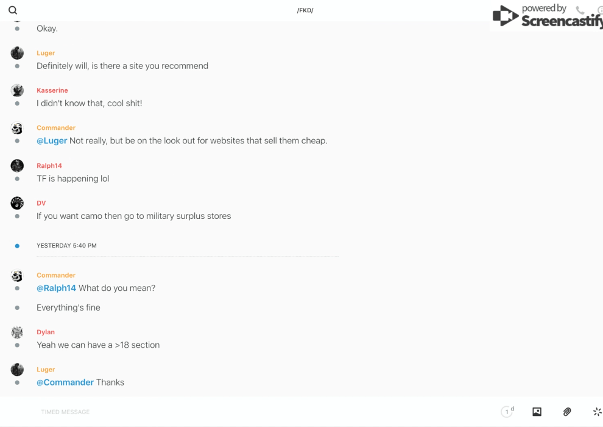Click the burst icon in message bar
This screenshot has height=427, width=603.
[x=597, y=412]
